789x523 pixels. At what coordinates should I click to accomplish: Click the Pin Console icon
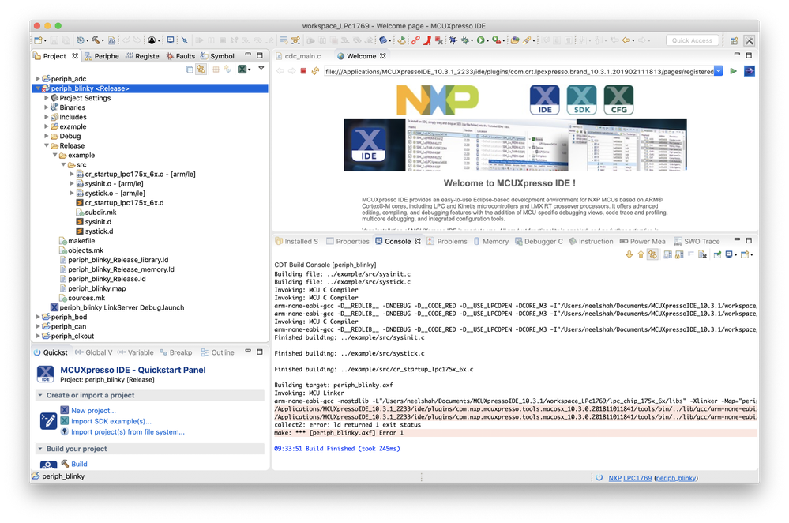pyautogui.click(x=718, y=254)
